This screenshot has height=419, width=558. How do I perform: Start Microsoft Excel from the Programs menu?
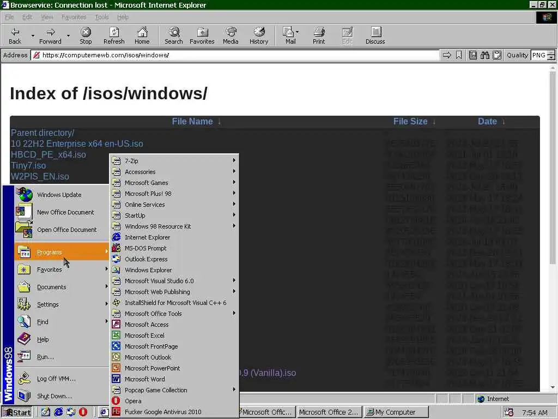pyautogui.click(x=174, y=336)
